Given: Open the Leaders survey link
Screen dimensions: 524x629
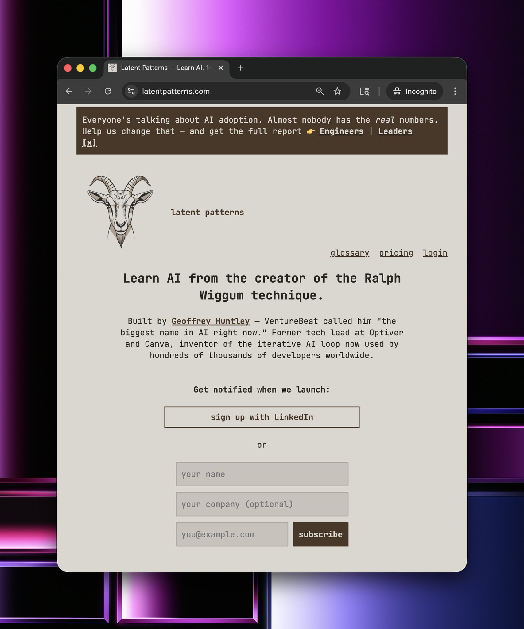Looking at the screenshot, I should point(395,131).
